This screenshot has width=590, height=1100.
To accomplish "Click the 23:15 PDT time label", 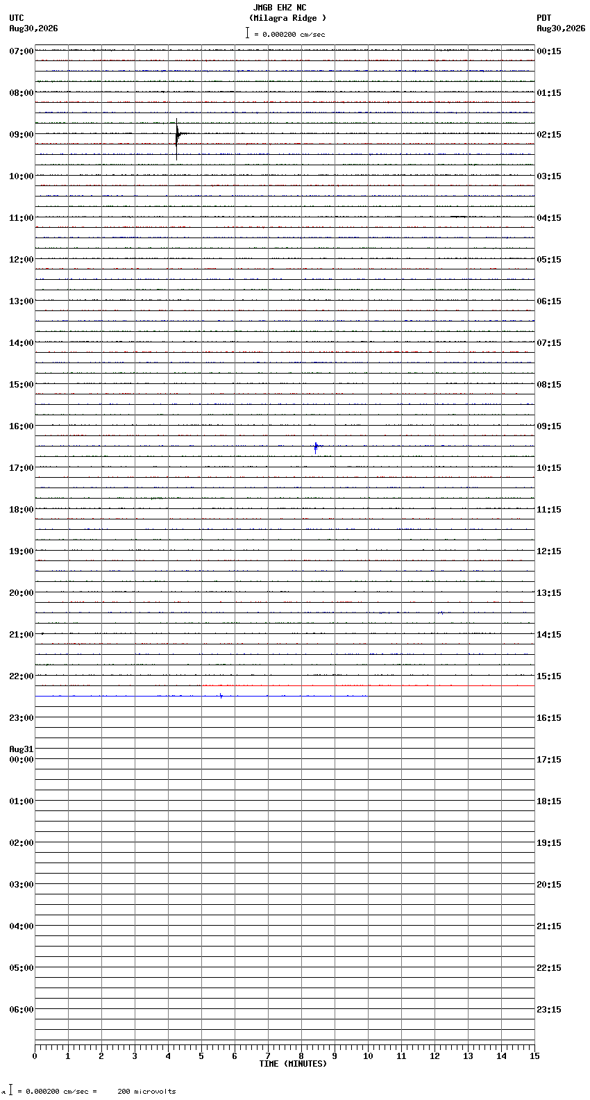I will coord(549,1010).
